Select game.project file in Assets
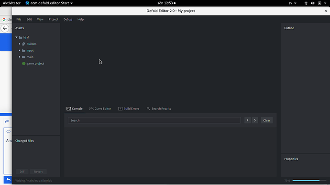The image size is (330, 185). (x=36, y=64)
